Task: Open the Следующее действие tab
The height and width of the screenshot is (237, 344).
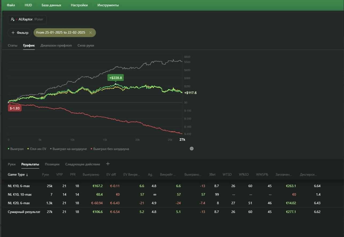Action: coord(83,164)
